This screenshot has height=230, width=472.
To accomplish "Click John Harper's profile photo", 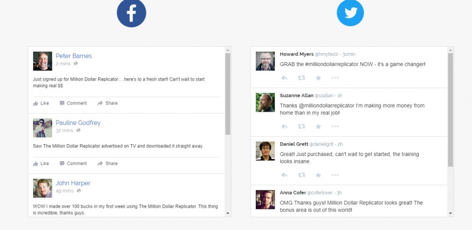I will (x=42, y=188).
